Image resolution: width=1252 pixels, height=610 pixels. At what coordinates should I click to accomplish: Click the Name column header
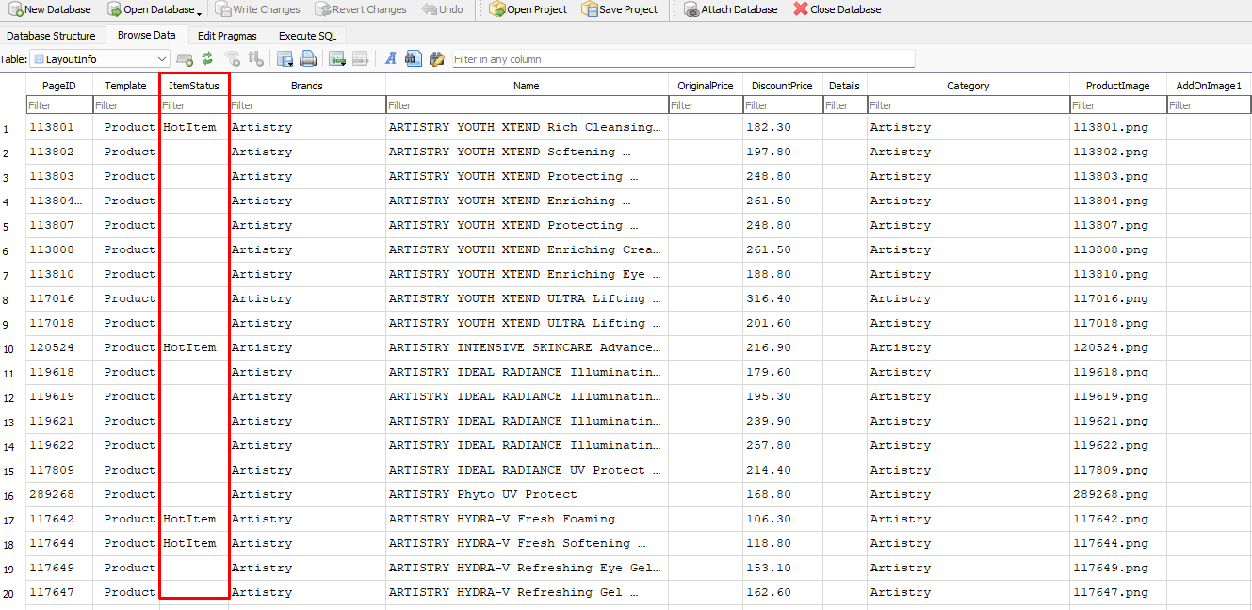(527, 86)
